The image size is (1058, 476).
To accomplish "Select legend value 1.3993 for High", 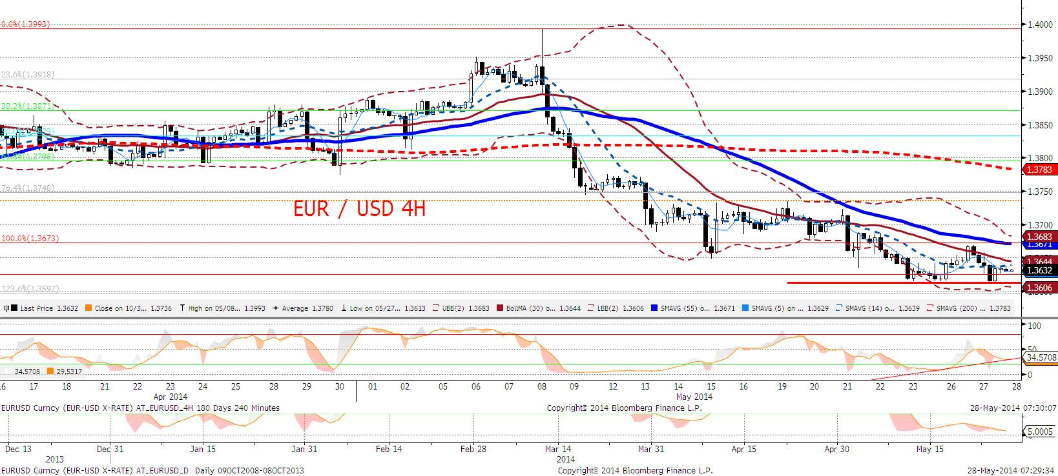I will pos(254,308).
